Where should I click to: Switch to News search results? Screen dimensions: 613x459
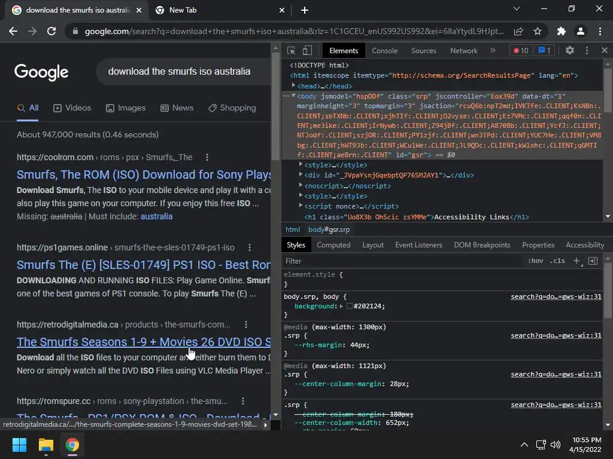pos(177,108)
